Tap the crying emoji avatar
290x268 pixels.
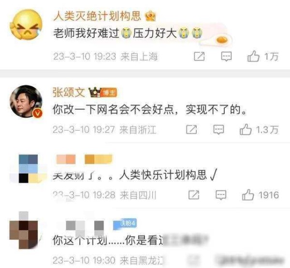click(x=26, y=25)
